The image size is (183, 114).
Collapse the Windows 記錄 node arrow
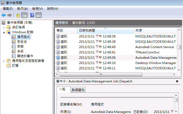coord(4,32)
